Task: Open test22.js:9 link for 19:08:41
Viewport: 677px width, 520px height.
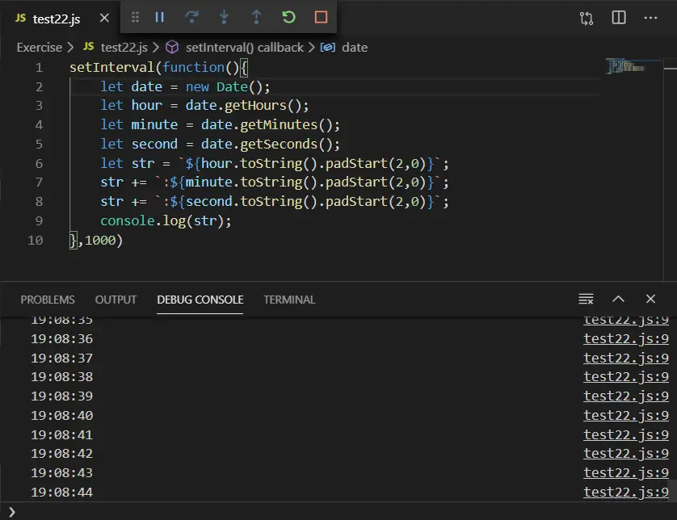Action: pos(626,434)
